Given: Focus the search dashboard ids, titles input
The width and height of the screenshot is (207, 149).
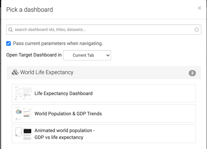Looking at the screenshot, I should pos(103,30).
